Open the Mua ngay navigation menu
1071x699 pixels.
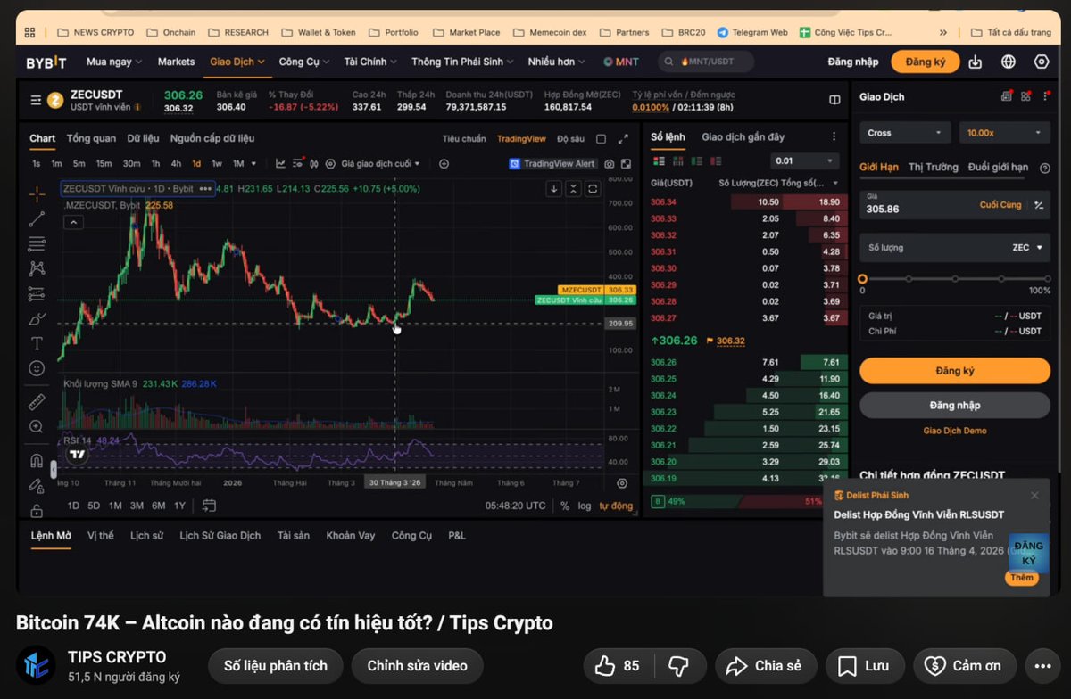coord(113,62)
